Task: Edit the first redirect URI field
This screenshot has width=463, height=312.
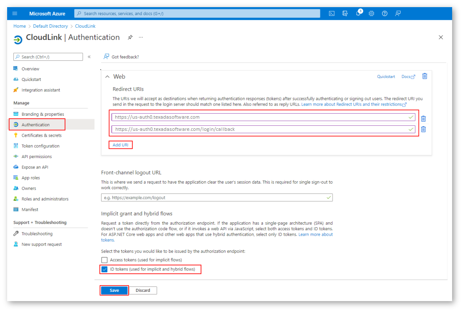Action: click(263, 117)
